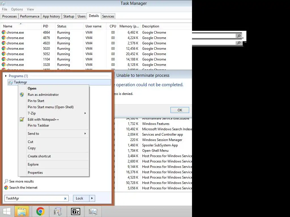The width and height of the screenshot is (290, 217).
Task: Choose Open from the context menu
Action: tap(54, 88)
